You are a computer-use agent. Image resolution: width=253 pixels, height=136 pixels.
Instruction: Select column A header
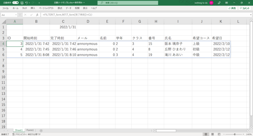tap(15, 22)
